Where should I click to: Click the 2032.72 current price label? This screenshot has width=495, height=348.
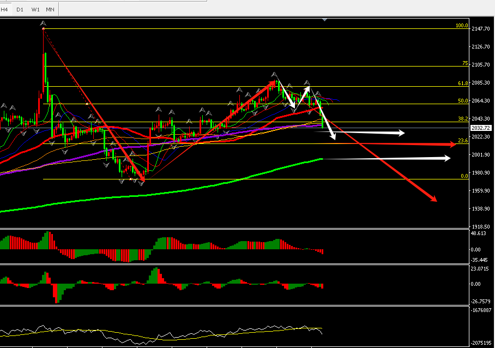pyautogui.click(x=482, y=128)
